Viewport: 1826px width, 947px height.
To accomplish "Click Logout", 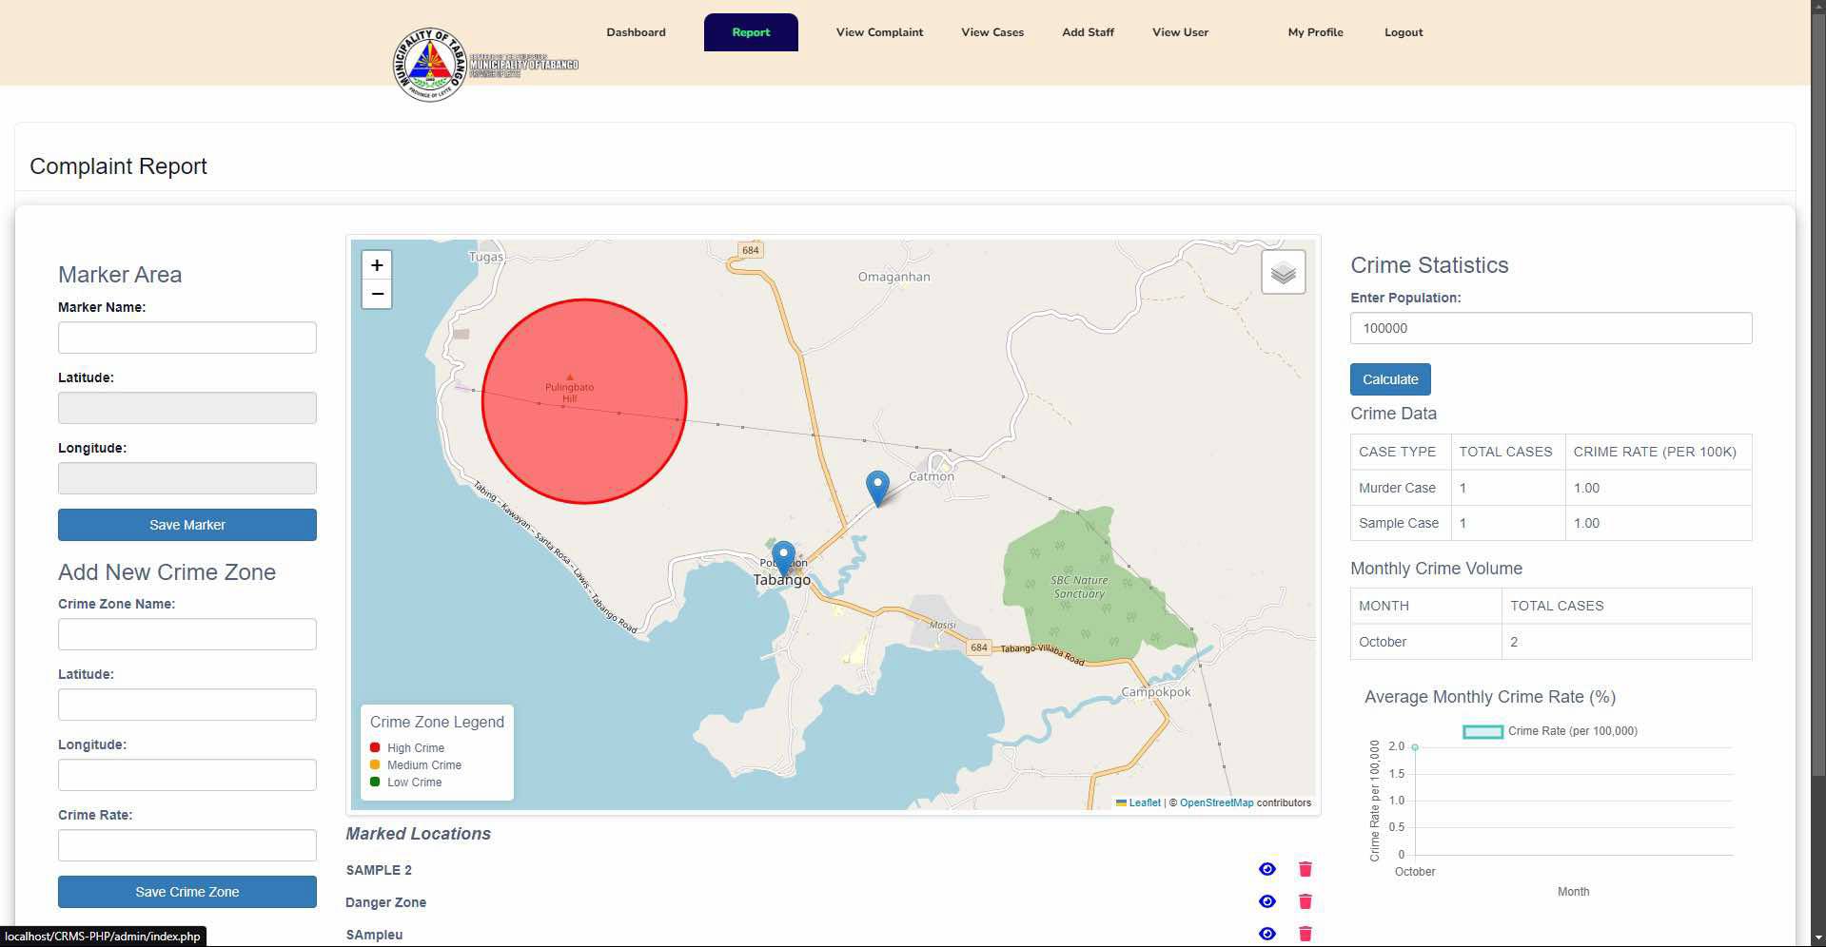I will tap(1404, 32).
